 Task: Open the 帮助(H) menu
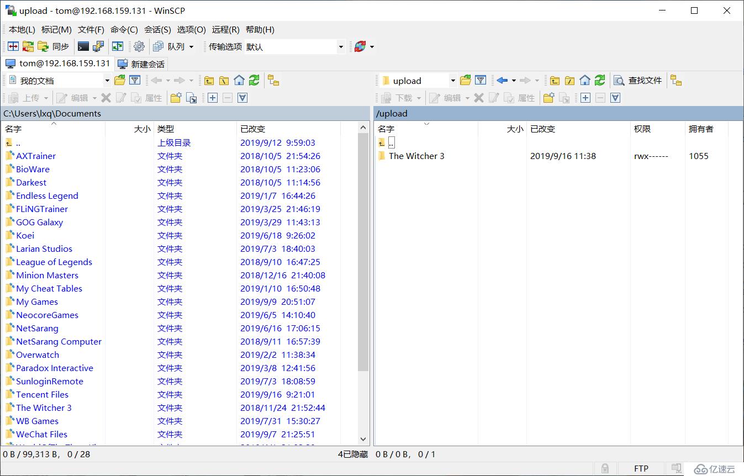tap(260, 30)
